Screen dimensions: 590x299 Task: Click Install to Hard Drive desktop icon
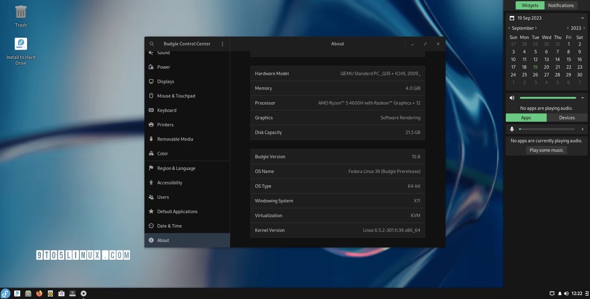click(x=21, y=51)
